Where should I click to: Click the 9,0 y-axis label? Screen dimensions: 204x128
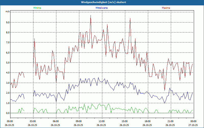point(8,23)
